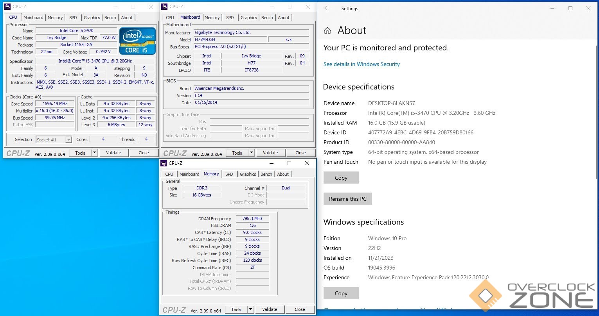Expand Tools dropdown arrow in Mainboard window
Viewport: 599px width, 316px height.
pyautogui.click(x=251, y=153)
